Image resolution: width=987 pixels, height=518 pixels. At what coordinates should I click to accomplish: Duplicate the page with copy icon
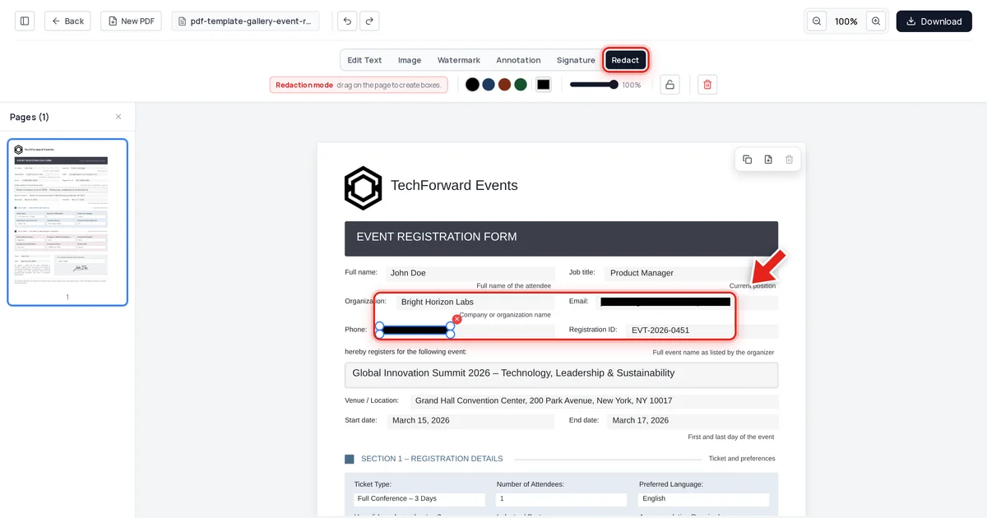(x=747, y=160)
